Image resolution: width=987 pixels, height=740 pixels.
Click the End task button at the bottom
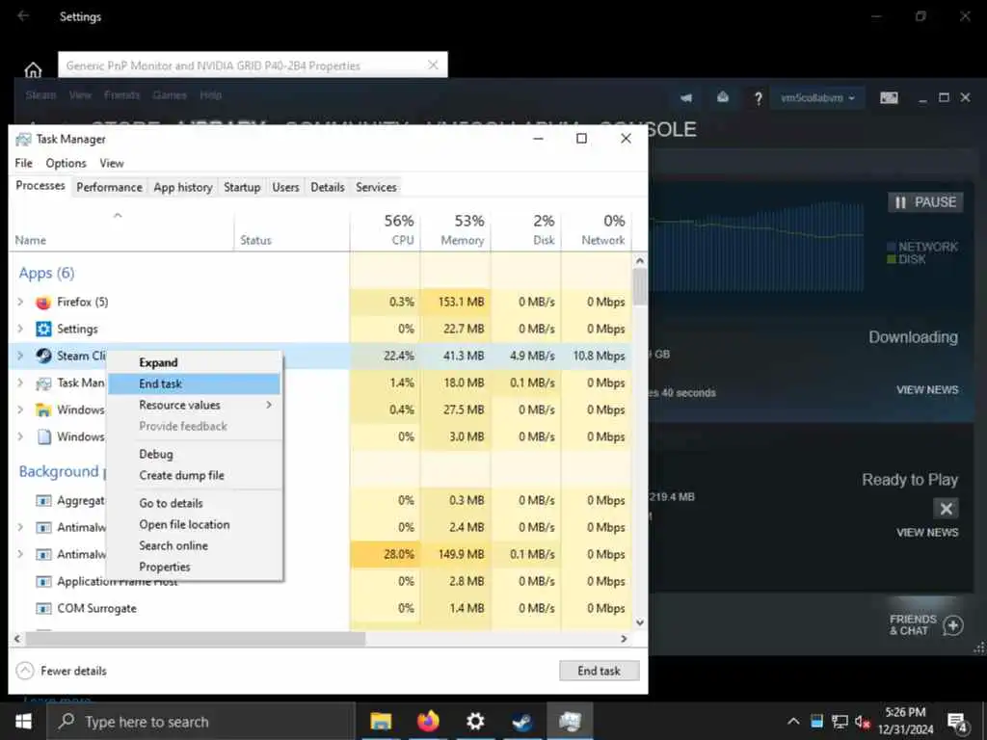[x=599, y=671]
